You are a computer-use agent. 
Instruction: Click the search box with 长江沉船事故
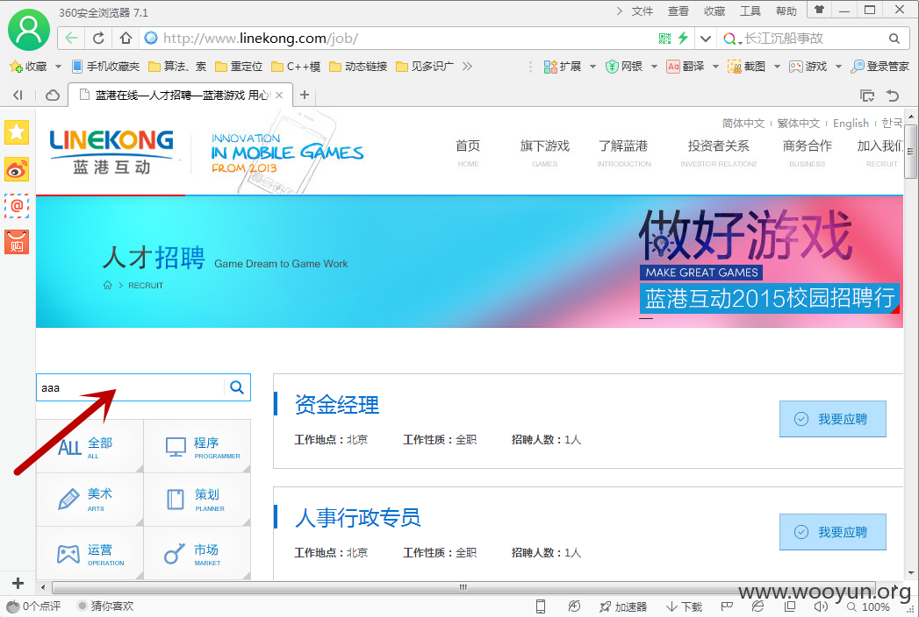[811, 39]
